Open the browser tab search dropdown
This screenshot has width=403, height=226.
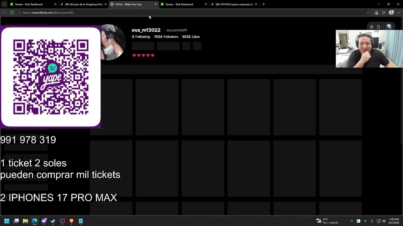click(4, 4)
